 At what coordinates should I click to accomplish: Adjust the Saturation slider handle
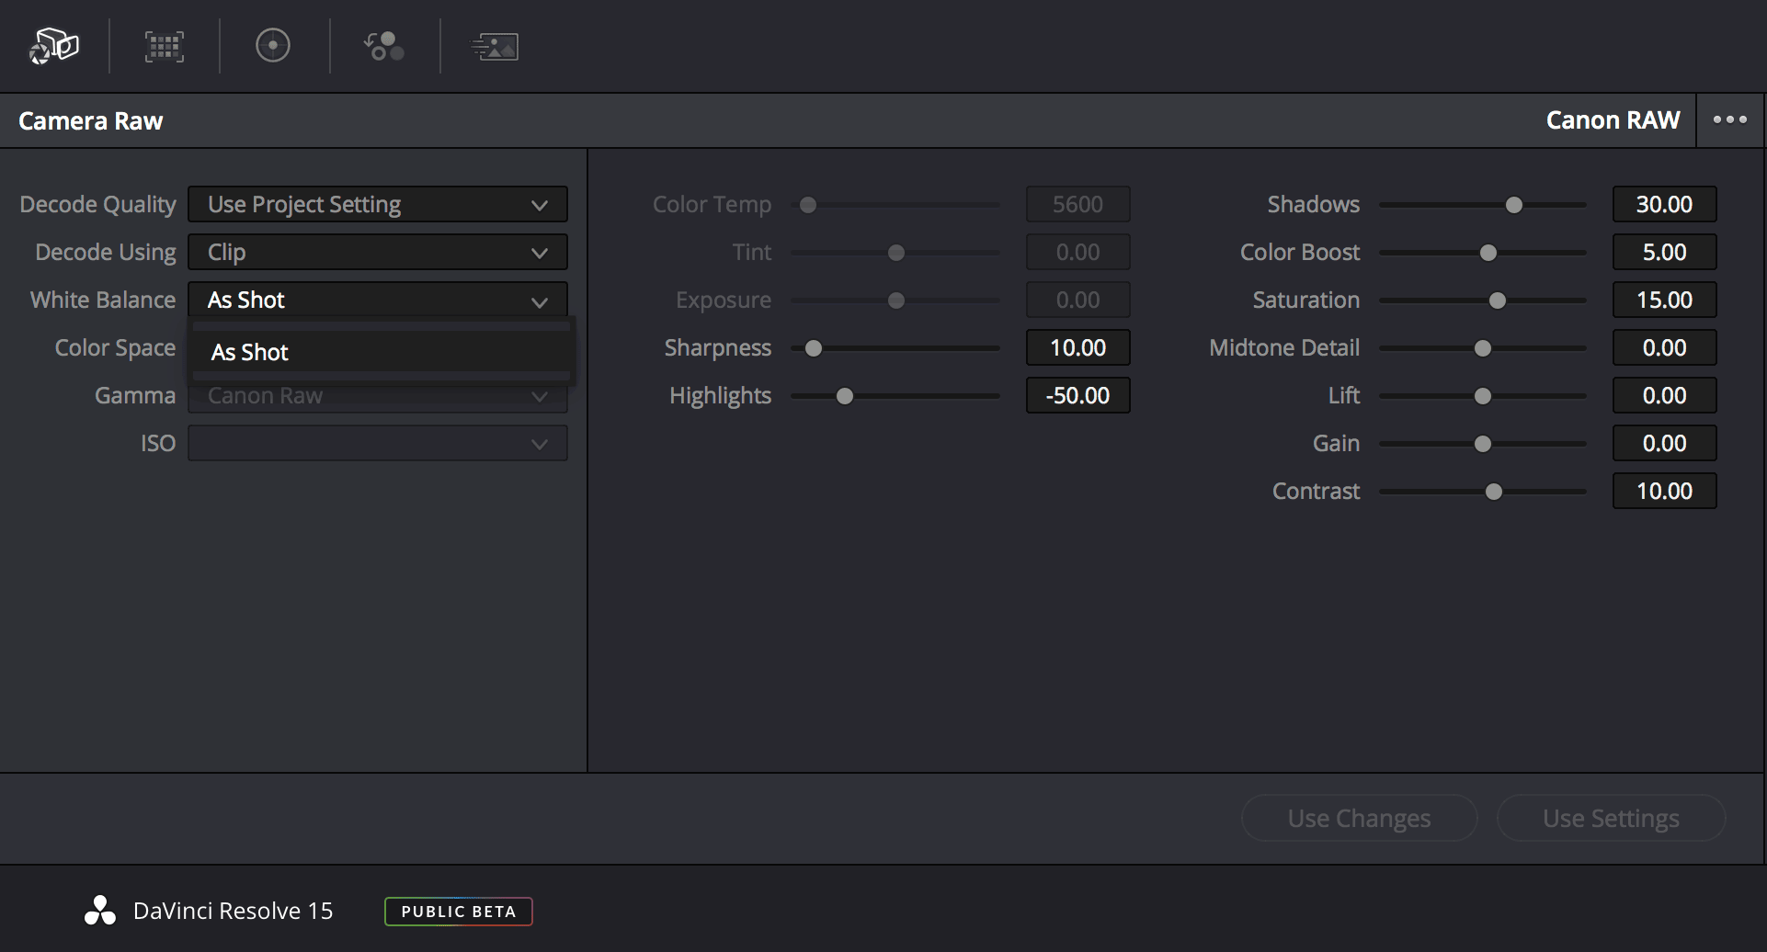[1498, 300]
